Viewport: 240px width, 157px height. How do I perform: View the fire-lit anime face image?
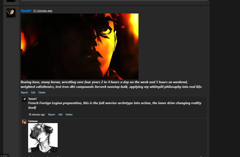(x=80, y=47)
